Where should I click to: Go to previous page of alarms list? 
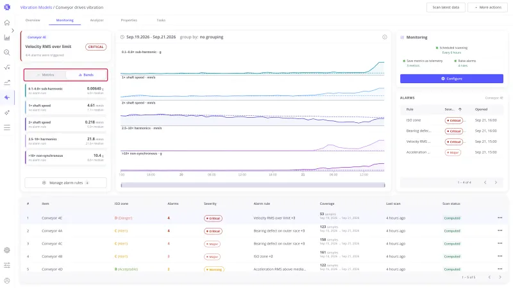coord(485,182)
